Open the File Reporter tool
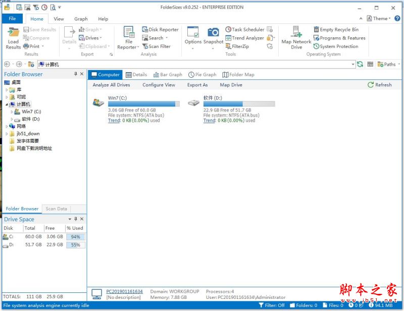 pyautogui.click(x=128, y=38)
